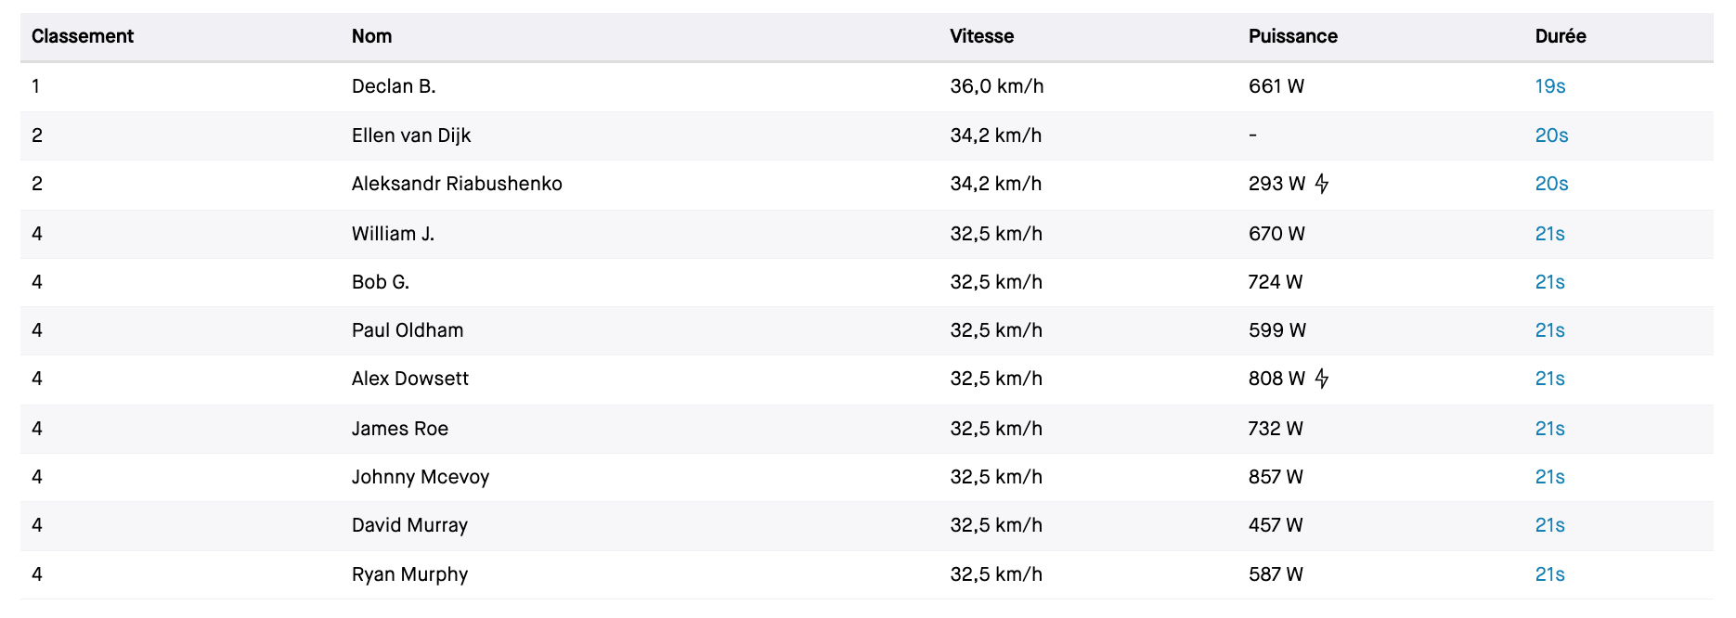This screenshot has width=1736, height=618.
Task: Click the Puissance column header
Action: pyautogui.click(x=1292, y=36)
